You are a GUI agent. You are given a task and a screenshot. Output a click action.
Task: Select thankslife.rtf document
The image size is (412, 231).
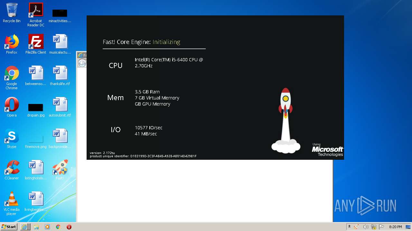click(x=60, y=76)
